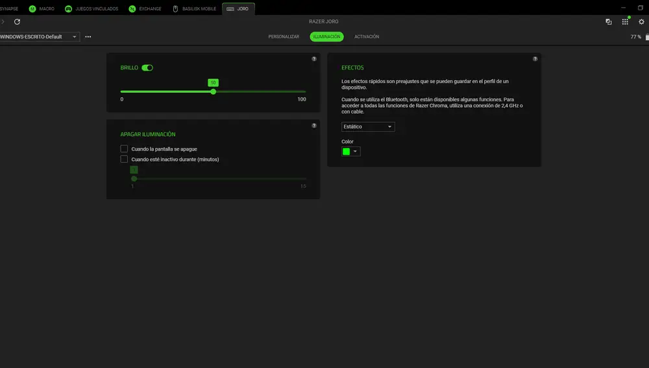649x368 pixels.
Task: Open the multi-window overlay icon
Action: (x=609, y=21)
